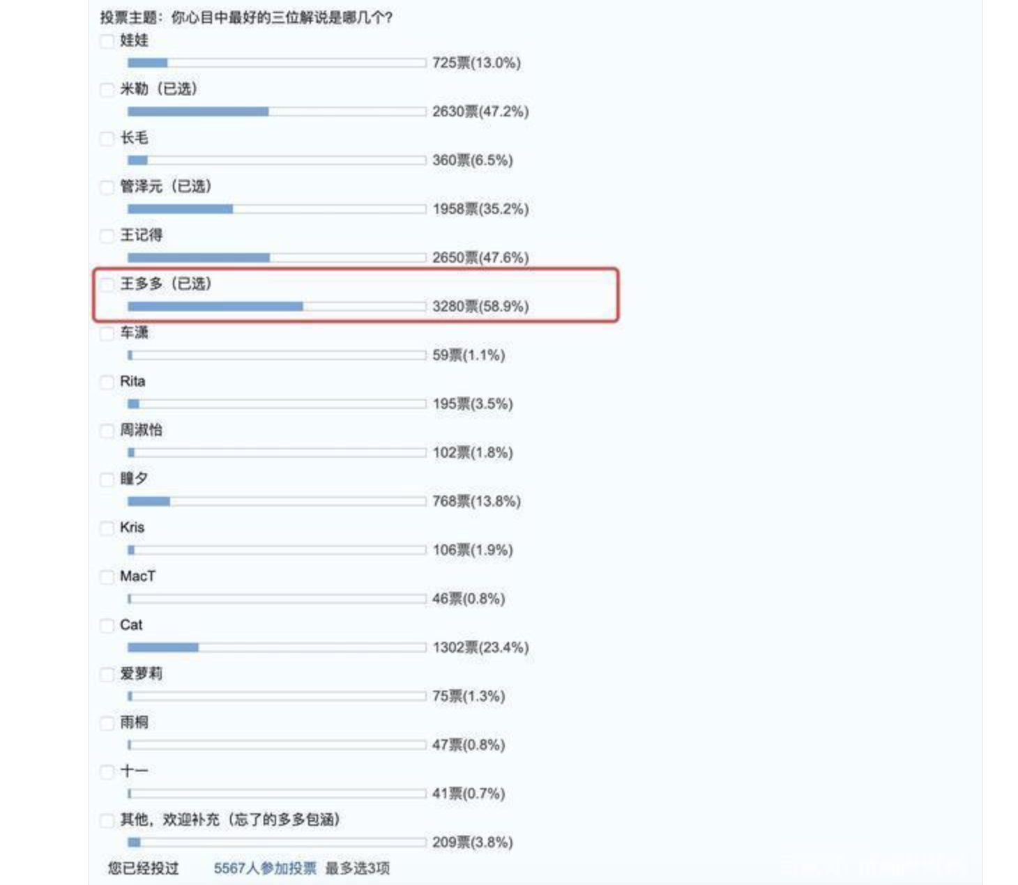The height and width of the screenshot is (885, 1018).
Task: Tick the 周淑怡 option checkbox
Action: [x=107, y=431]
